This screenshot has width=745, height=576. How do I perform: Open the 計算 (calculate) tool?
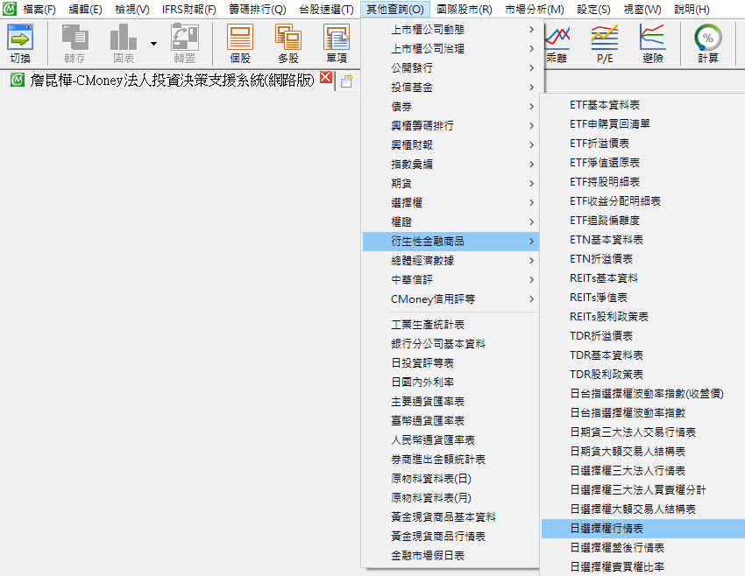708,43
